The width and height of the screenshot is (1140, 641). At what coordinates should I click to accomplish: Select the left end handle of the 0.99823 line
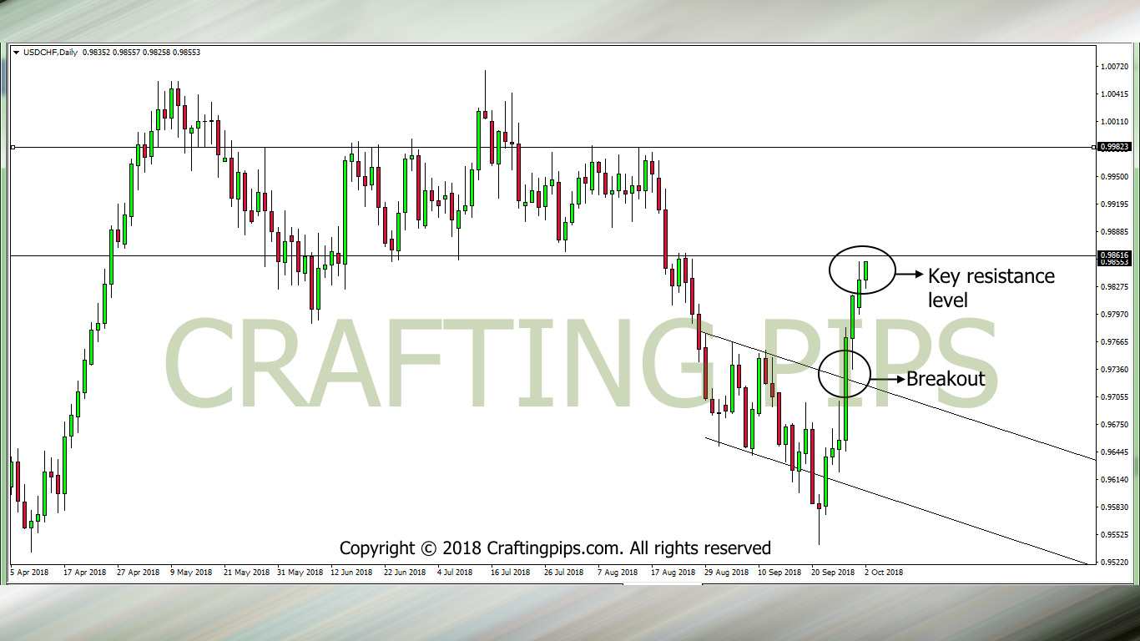coord(13,148)
